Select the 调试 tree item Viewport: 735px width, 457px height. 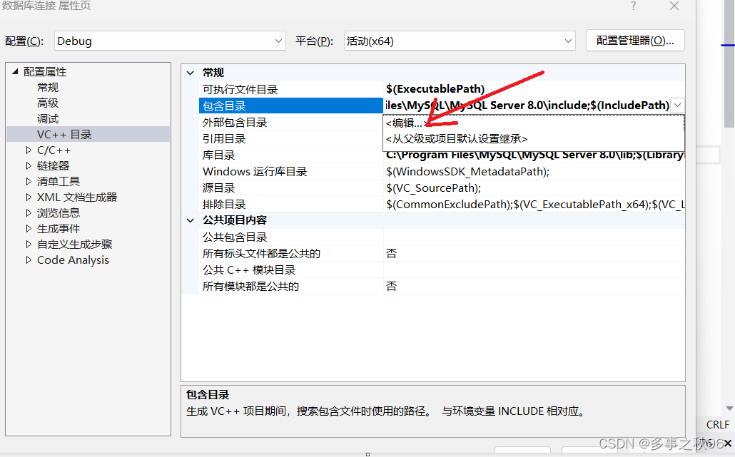47,118
